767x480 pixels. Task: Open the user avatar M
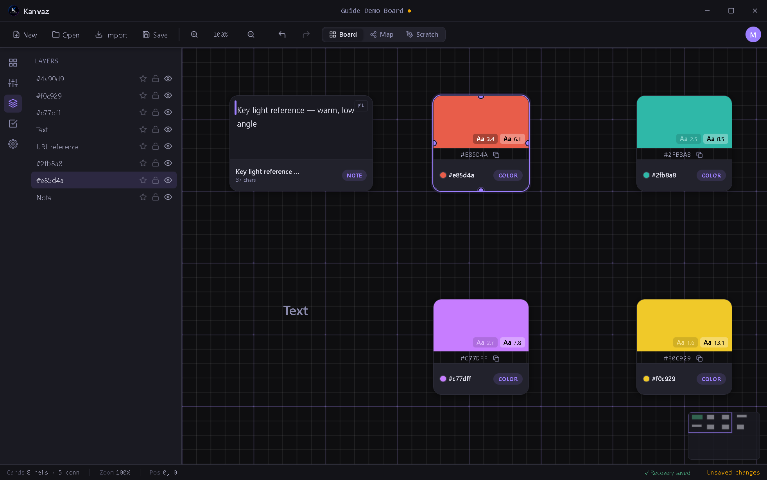point(753,34)
